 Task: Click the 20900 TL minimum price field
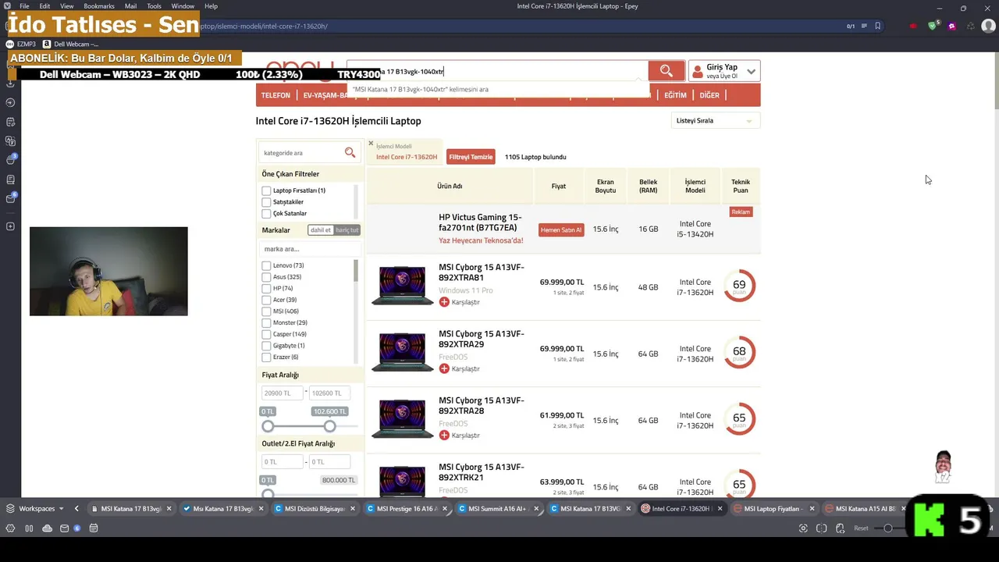282,393
